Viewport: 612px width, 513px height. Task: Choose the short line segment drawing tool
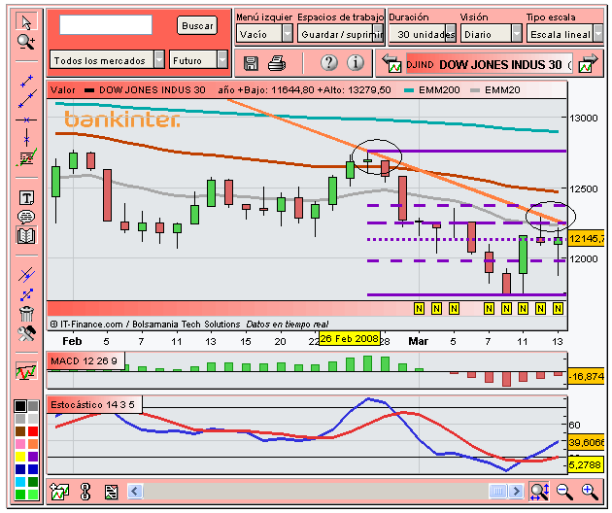click(x=26, y=82)
